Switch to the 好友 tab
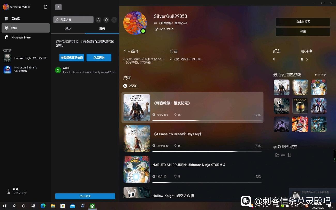Screen dimensions: 336x210 coord(68,29)
